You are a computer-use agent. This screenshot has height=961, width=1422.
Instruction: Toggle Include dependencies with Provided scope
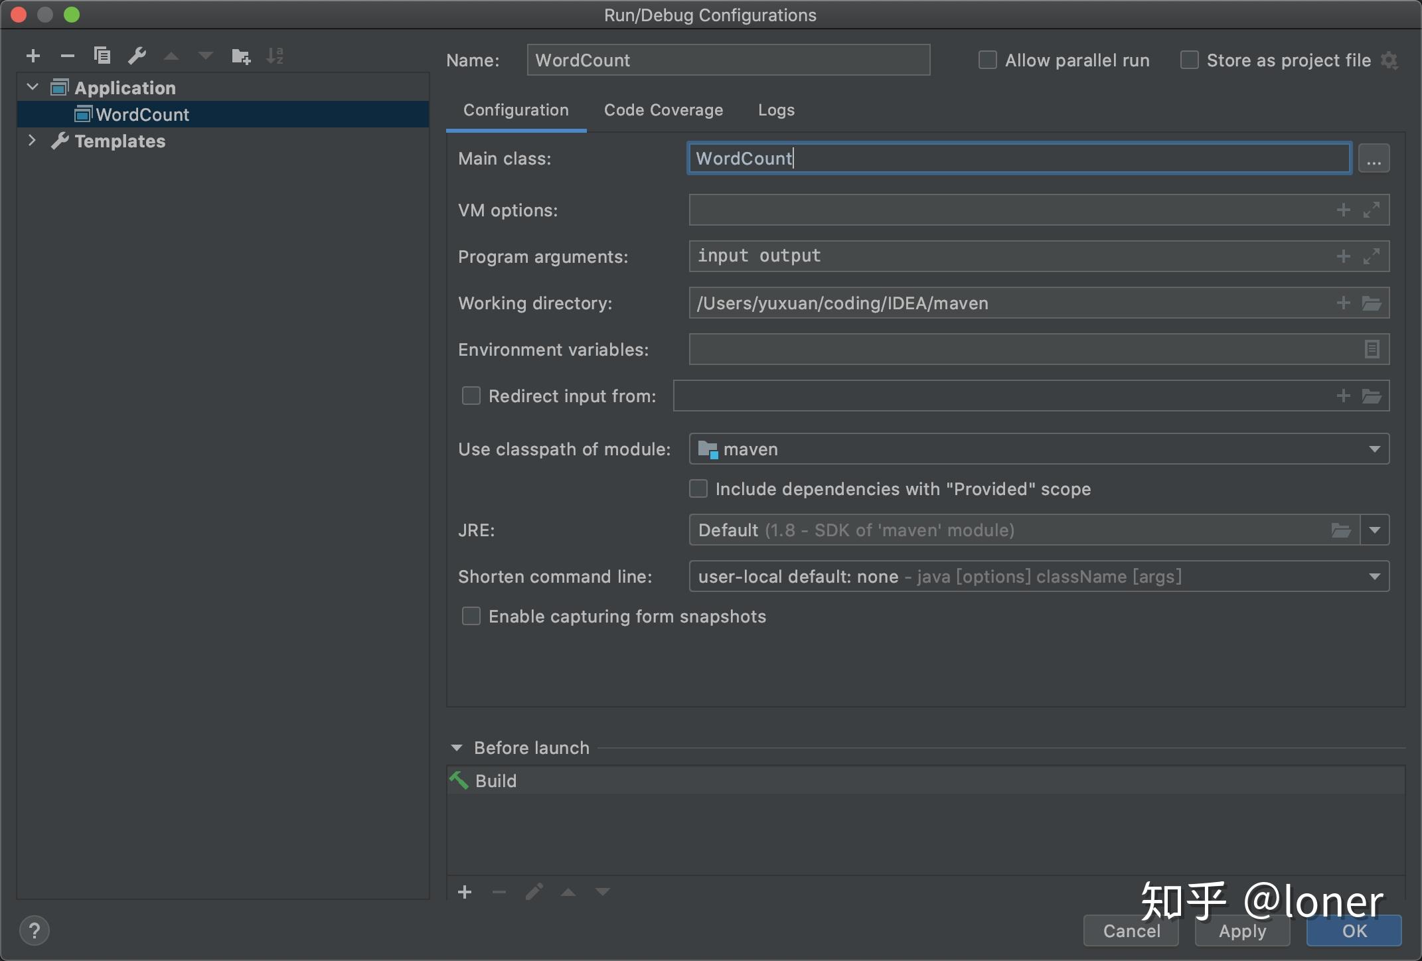[x=698, y=489]
